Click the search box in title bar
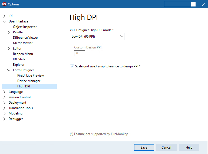The image size is (208, 154). pos(180,4)
